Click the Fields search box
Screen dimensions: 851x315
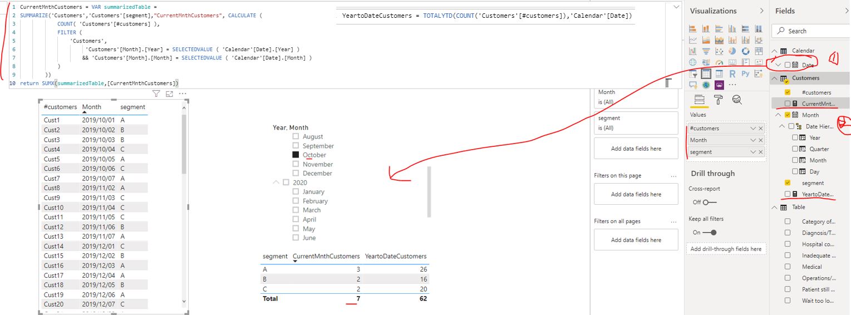pos(810,31)
